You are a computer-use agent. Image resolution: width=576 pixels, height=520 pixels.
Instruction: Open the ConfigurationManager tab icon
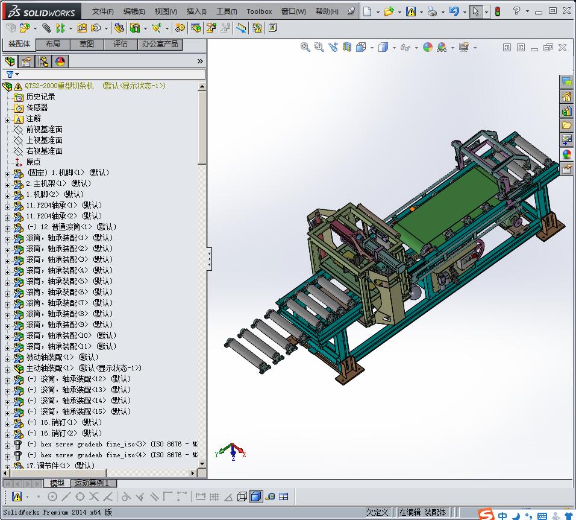43,62
